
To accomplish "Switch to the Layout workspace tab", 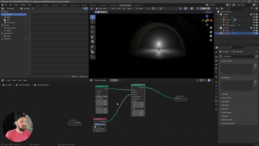I will [x=38, y=5].
